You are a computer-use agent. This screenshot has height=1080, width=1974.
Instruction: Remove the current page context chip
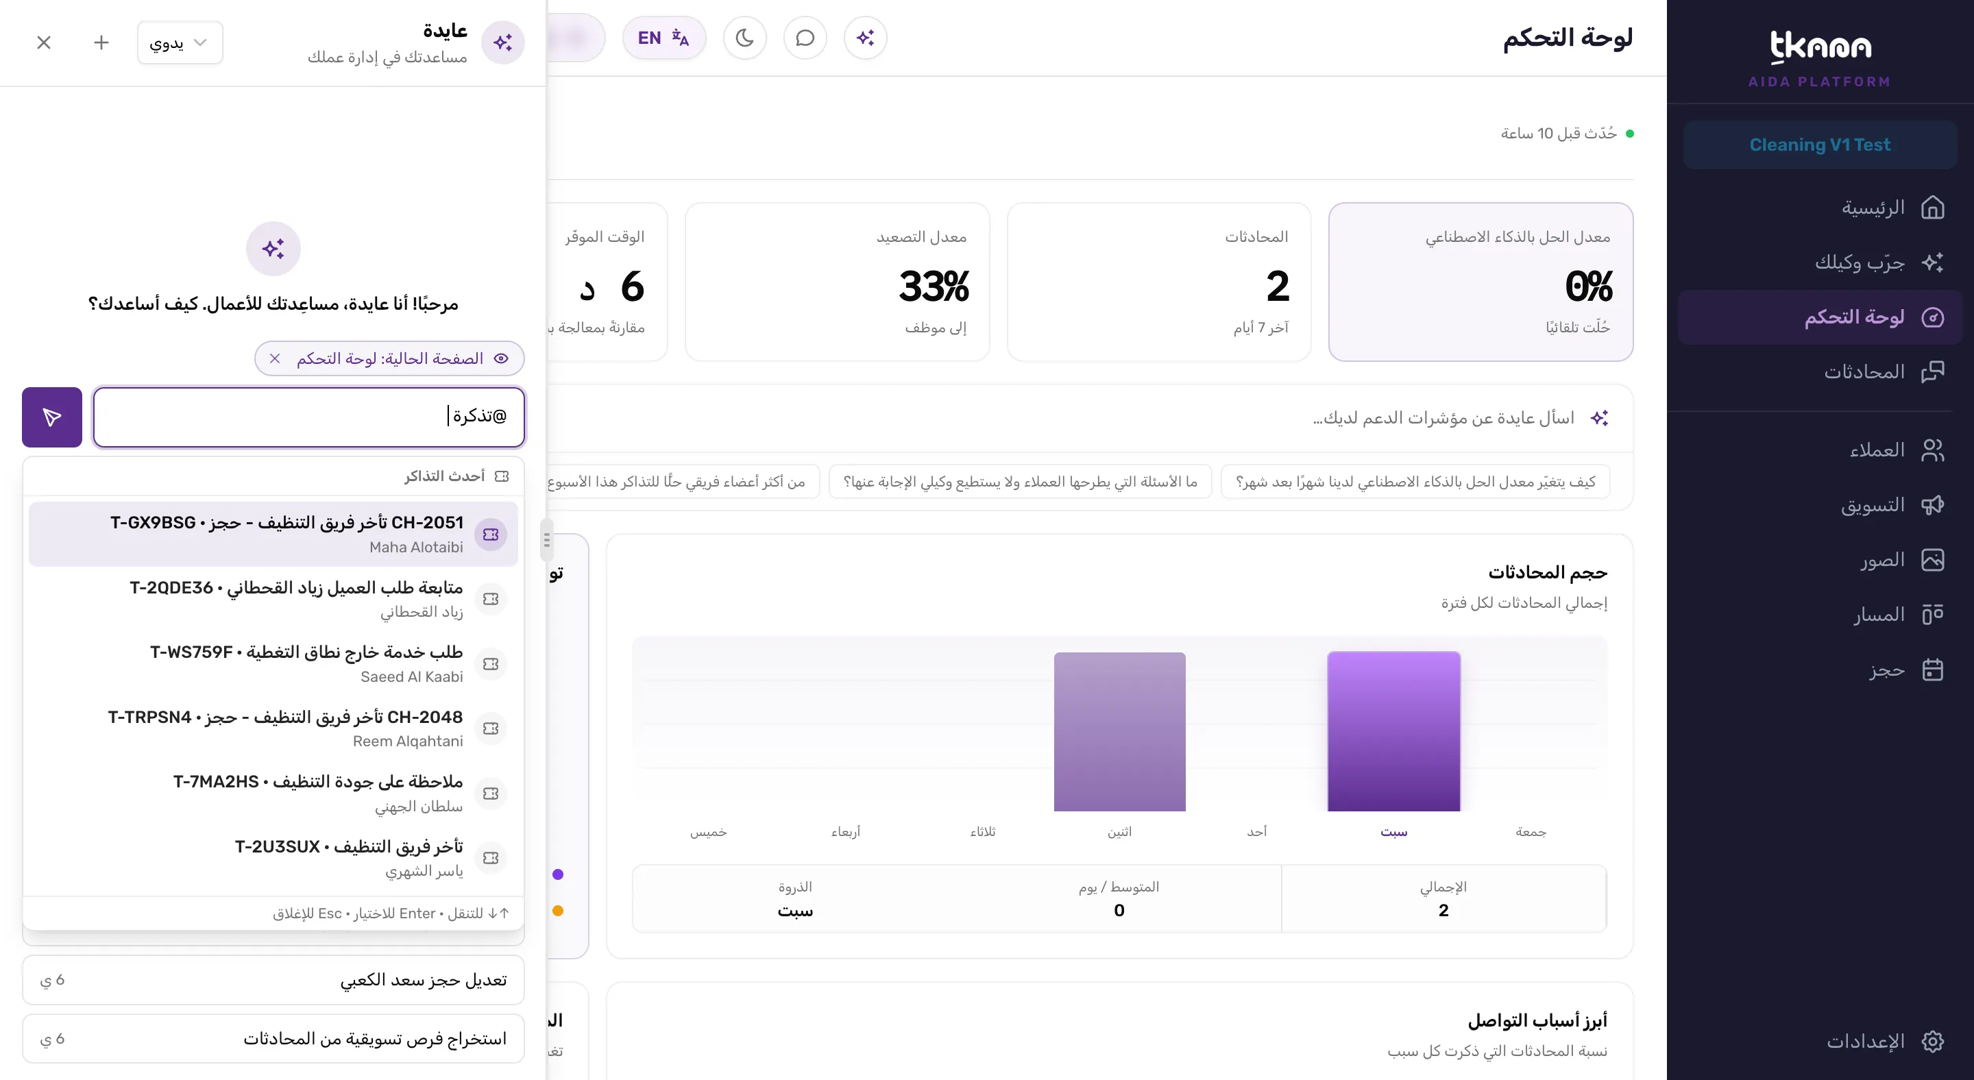coord(275,358)
